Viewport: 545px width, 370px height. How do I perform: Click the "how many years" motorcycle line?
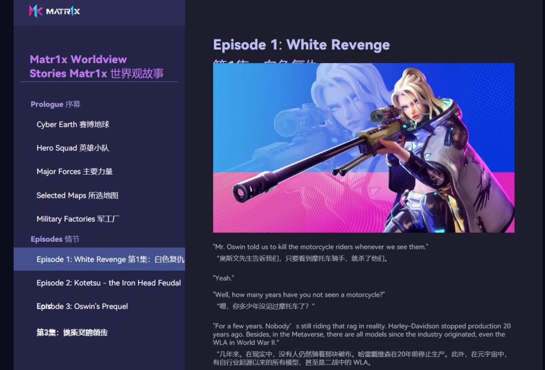click(299, 295)
